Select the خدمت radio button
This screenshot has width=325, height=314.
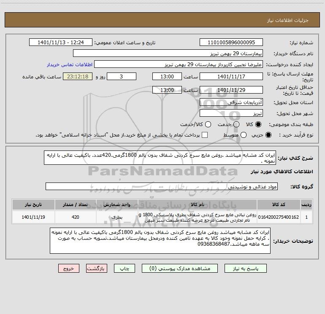pyautogui.click(x=236, y=124)
